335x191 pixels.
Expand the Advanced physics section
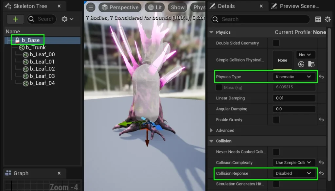212,130
